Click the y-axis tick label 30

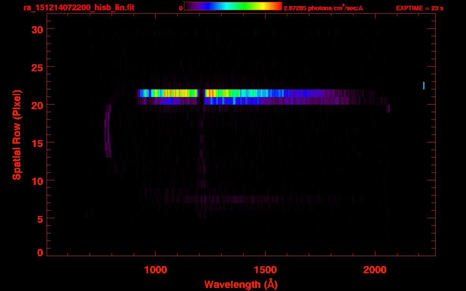[x=37, y=29]
